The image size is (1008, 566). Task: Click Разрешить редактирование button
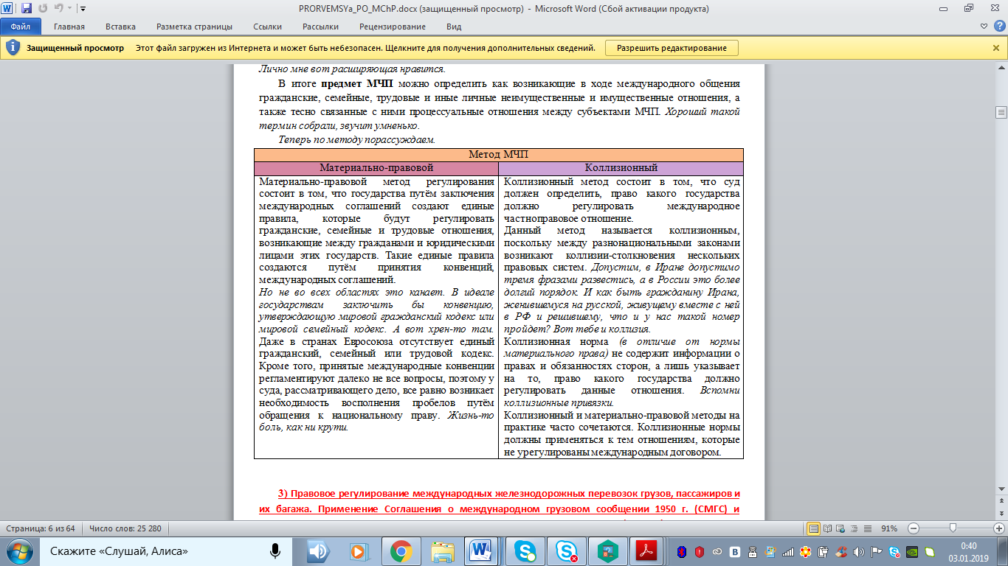pyautogui.click(x=672, y=48)
